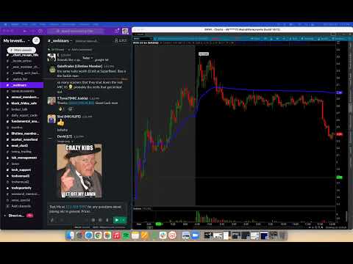Open the history clock icon in Slack top bar

click(40, 31)
